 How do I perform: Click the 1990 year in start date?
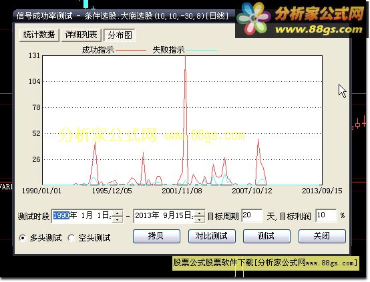(x=61, y=215)
